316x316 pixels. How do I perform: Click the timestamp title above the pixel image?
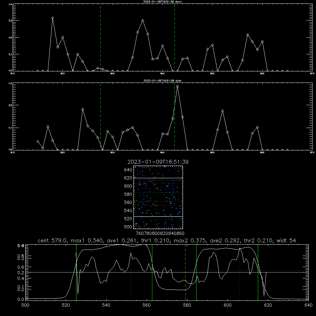point(158,162)
